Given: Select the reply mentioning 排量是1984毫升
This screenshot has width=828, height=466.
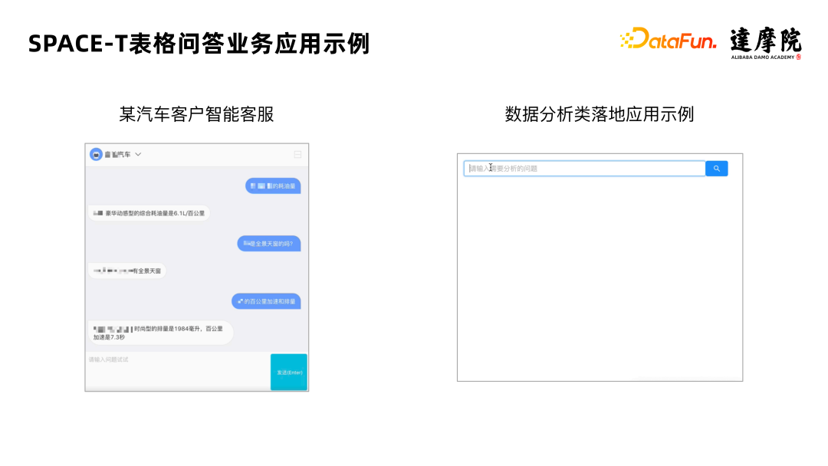Looking at the screenshot, I should [x=160, y=333].
